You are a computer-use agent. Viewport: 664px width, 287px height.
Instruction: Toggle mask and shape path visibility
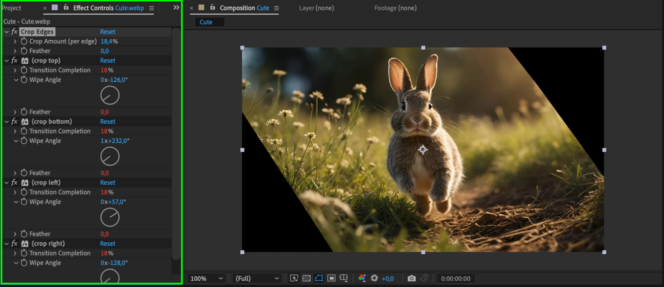click(319, 278)
